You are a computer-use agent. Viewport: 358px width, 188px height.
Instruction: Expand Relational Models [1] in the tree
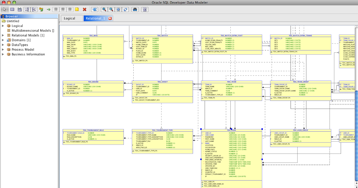point(2,35)
